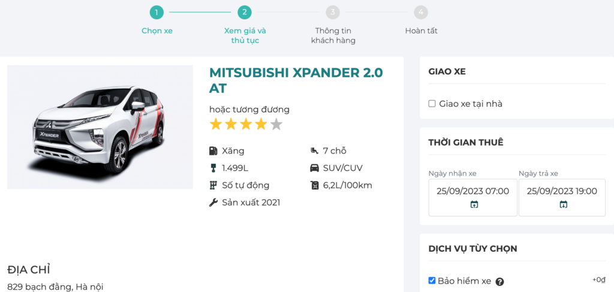The width and height of the screenshot is (614, 292).
Task: Click the car icon beside SUV/CUV
Action: click(314, 168)
